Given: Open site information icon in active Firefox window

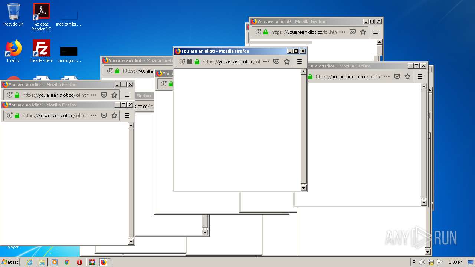Looking at the screenshot, I should pyautogui.click(x=182, y=62).
